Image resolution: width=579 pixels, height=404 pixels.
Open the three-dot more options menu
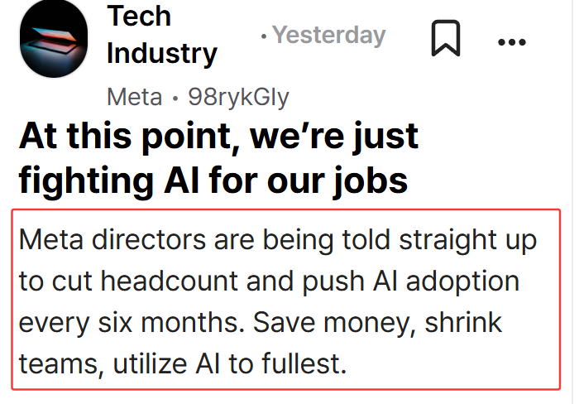click(x=512, y=42)
